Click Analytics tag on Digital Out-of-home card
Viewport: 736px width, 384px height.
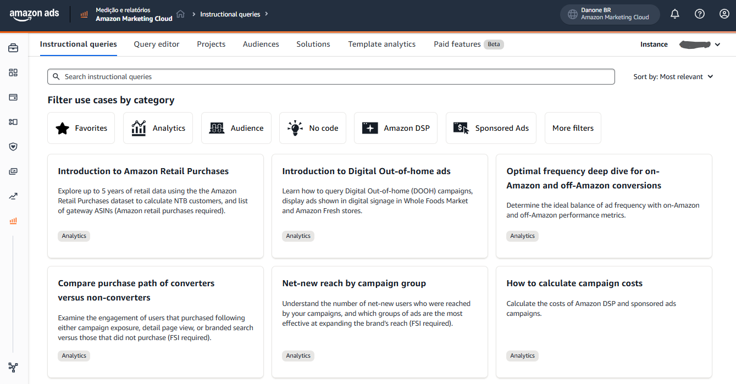298,236
